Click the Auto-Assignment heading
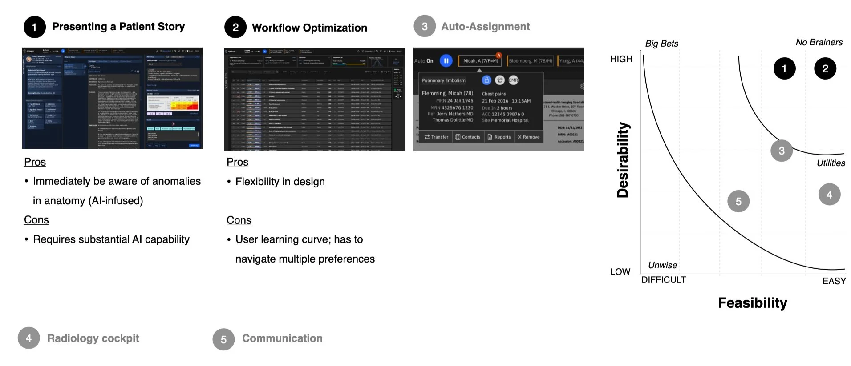Image resolution: width=851 pixels, height=366 pixels. pyautogui.click(x=486, y=27)
